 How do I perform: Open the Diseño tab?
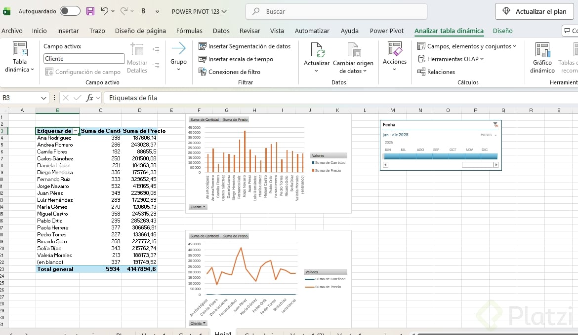click(503, 31)
